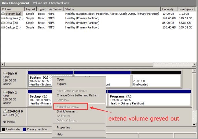Sort the list by Capacity column header
Viewport: 198px width, 139px height.
[x=168, y=9]
